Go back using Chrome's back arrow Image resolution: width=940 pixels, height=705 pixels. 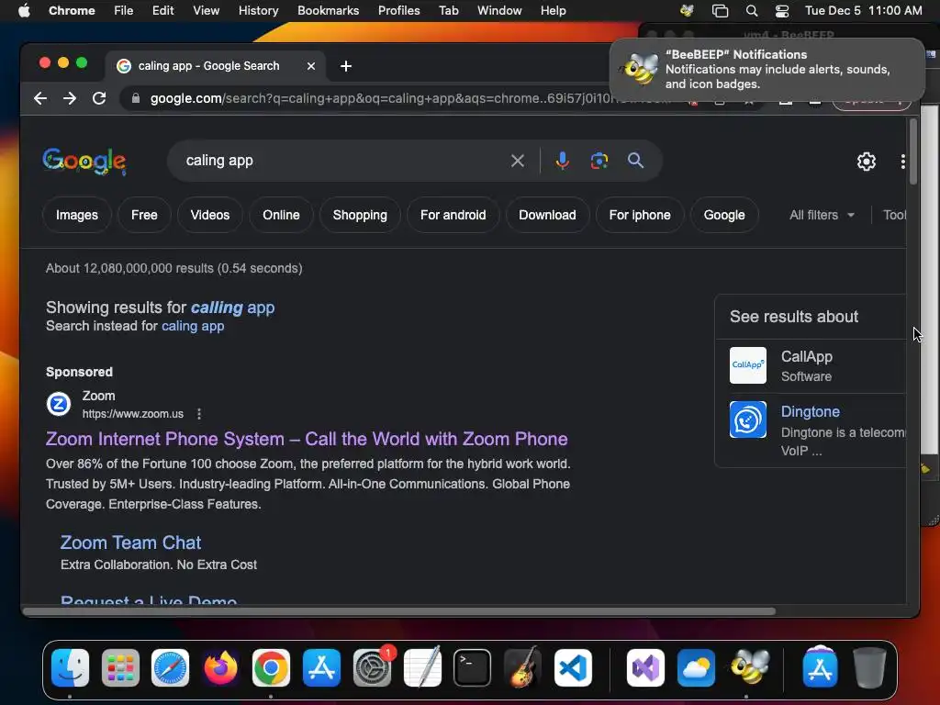coord(40,98)
